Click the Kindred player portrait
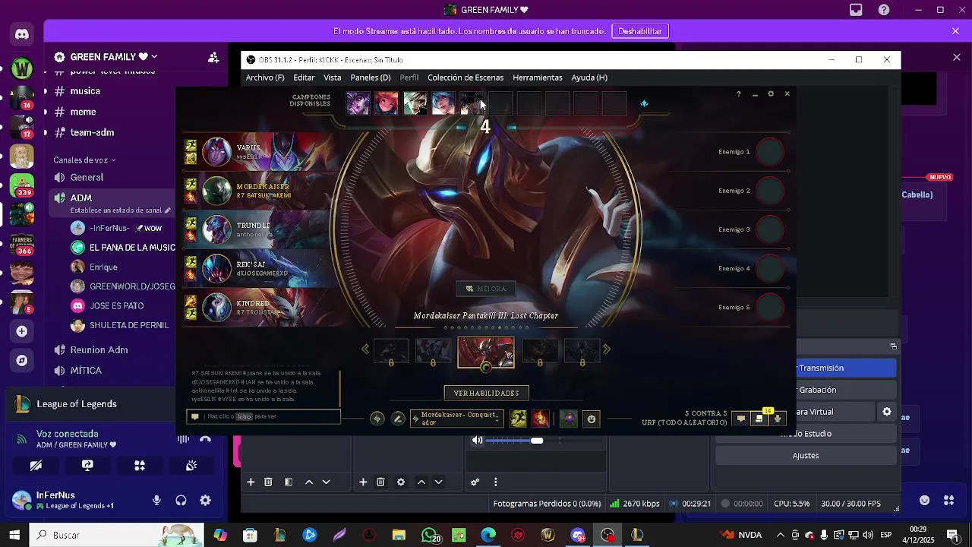Screen dimensions: 972x547 216,308
